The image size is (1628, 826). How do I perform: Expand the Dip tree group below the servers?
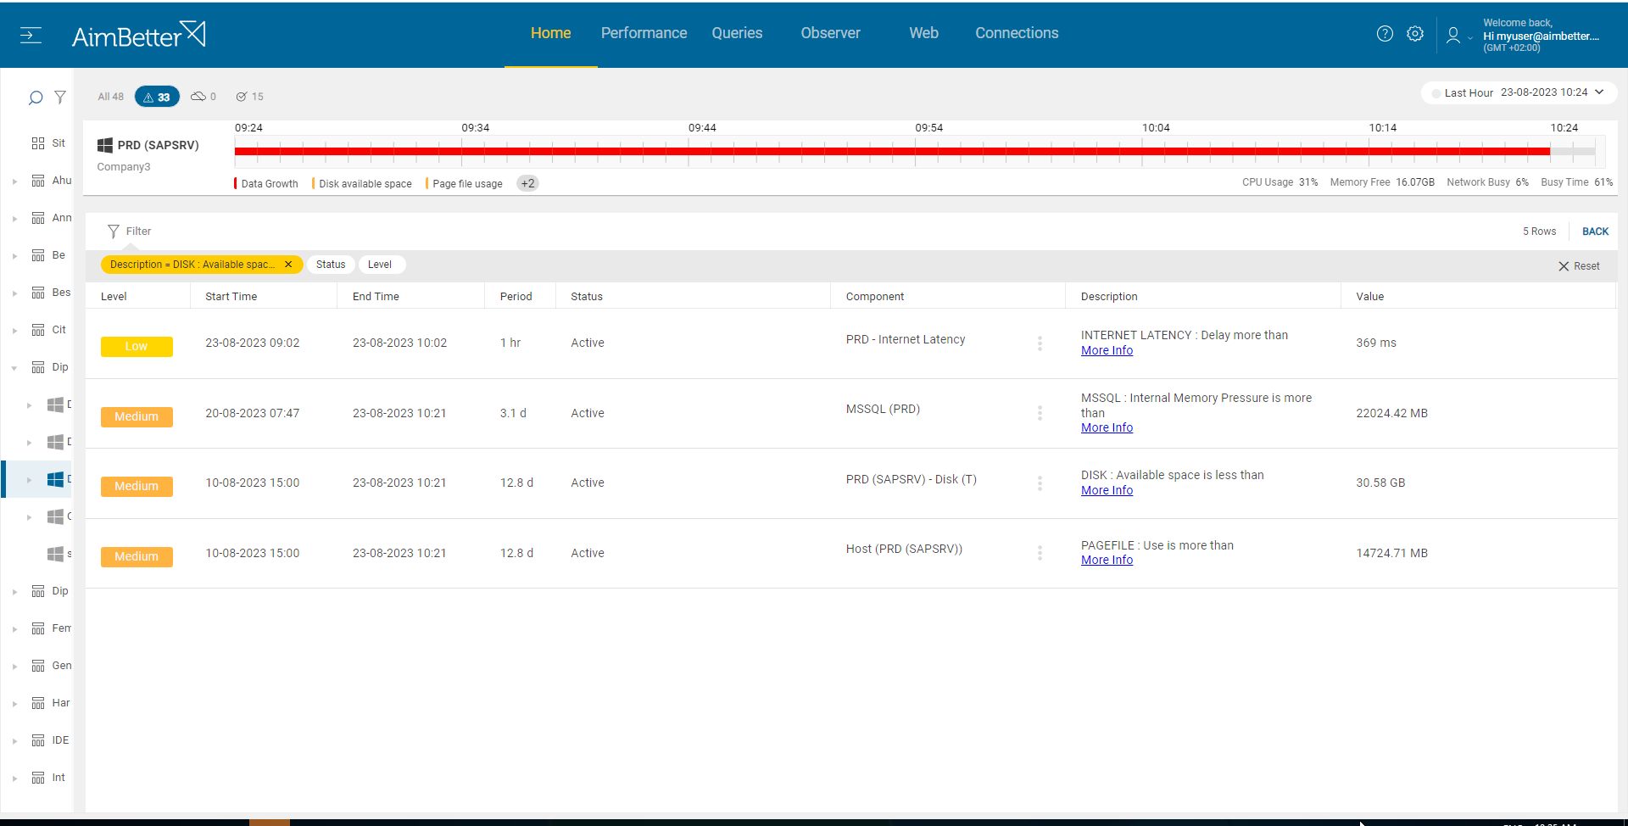tap(14, 592)
